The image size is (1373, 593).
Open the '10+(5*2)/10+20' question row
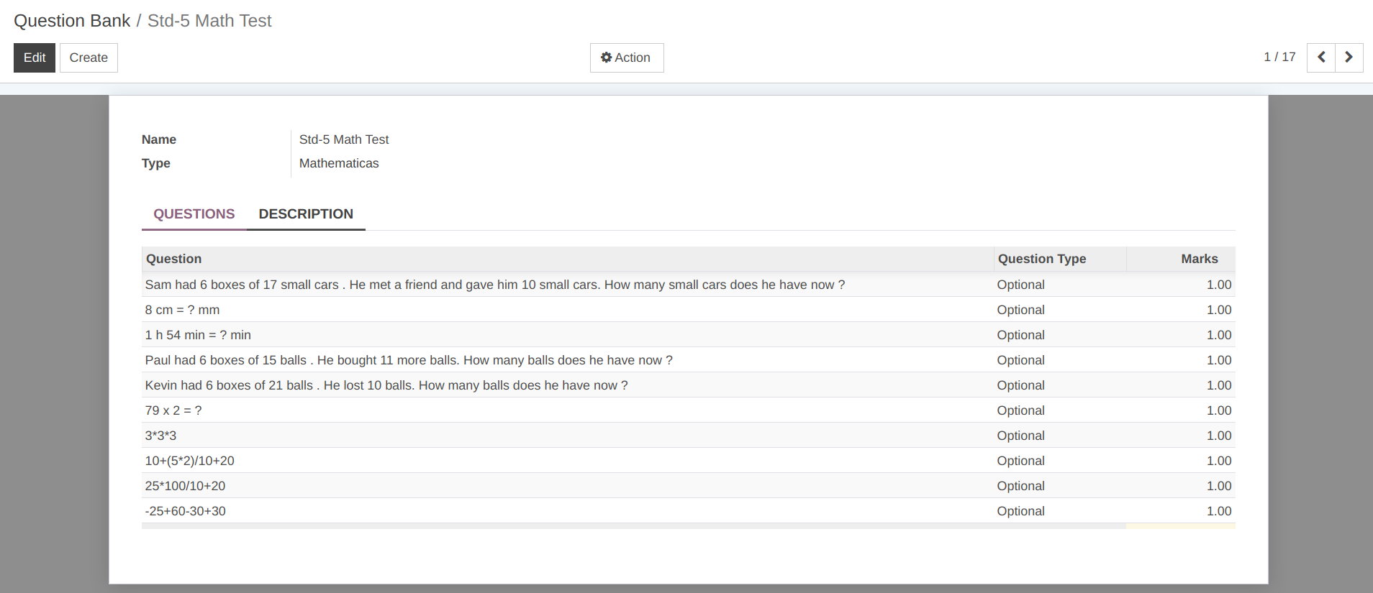[689, 461]
